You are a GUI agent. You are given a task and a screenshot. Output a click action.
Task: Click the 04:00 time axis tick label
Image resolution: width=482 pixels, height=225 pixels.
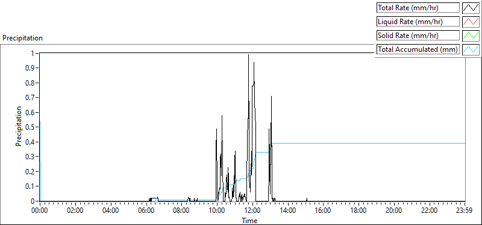(111, 211)
